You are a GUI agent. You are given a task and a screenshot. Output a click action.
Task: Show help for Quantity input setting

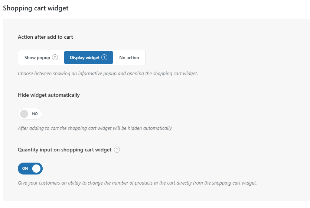117,150
